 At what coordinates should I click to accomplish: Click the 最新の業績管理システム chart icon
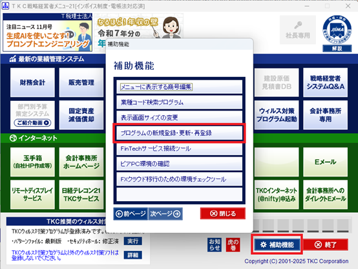point(13,59)
